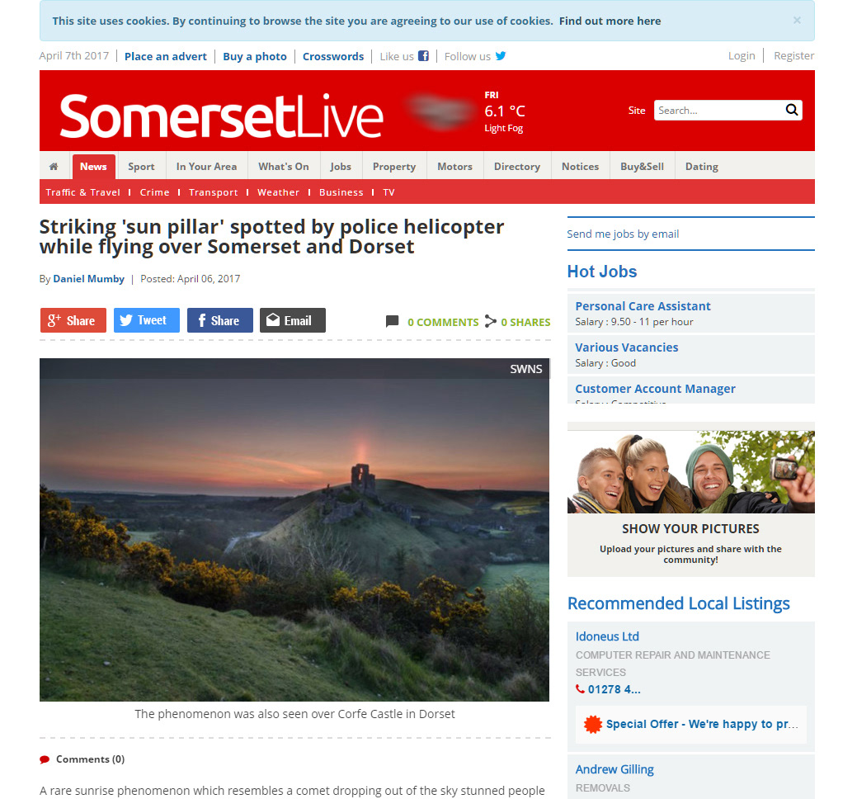
Task: Click author link Daniel Mumby
Action: 88,279
